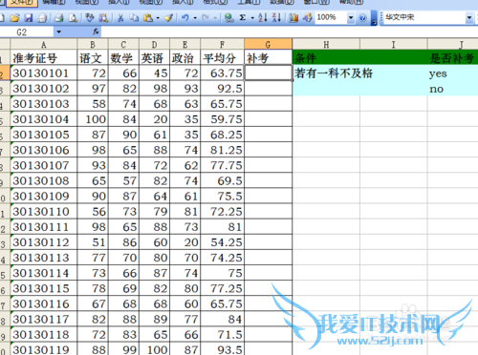Select the average score 92.5 cell
Screen dimensions: 478x355
(x=223, y=89)
